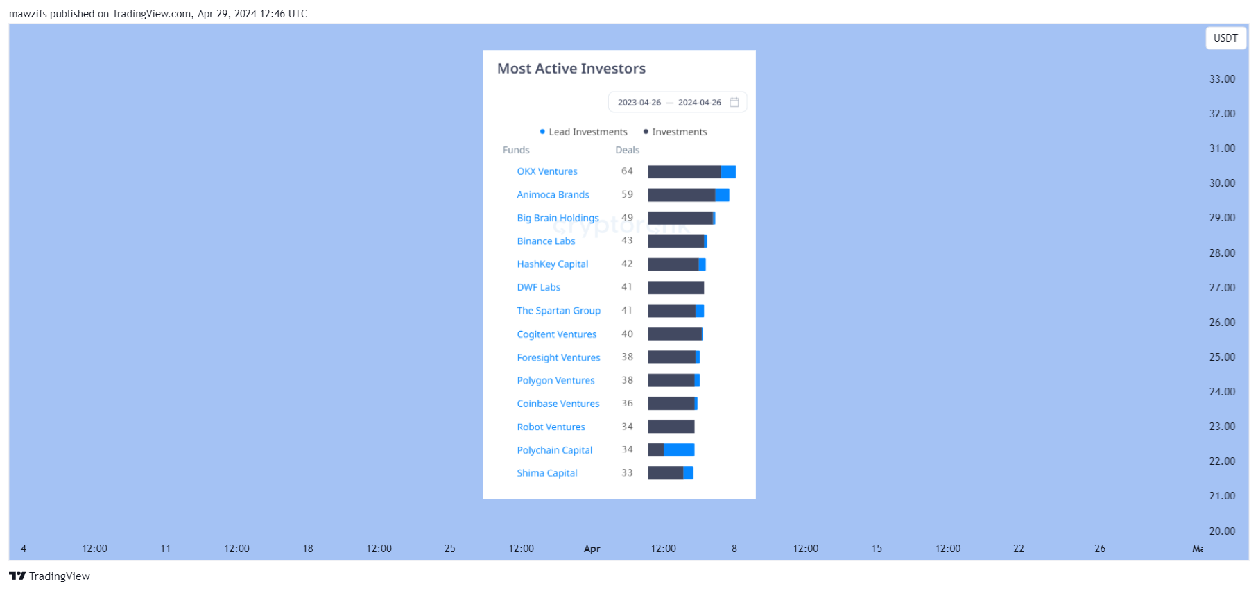Image resolution: width=1258 pixels, height=591 pixels.
Task: Click the Polychain Capital deals bar
Action: [671, 450]
